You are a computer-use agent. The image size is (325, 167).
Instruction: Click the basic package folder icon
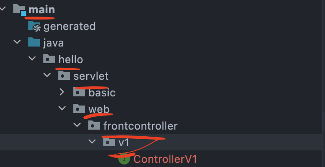79,92
